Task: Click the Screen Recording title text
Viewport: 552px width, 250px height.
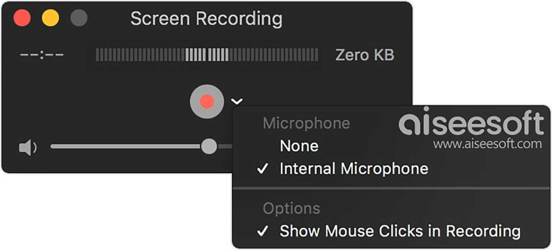Action: pyautogui.click(x=207, y=18)
